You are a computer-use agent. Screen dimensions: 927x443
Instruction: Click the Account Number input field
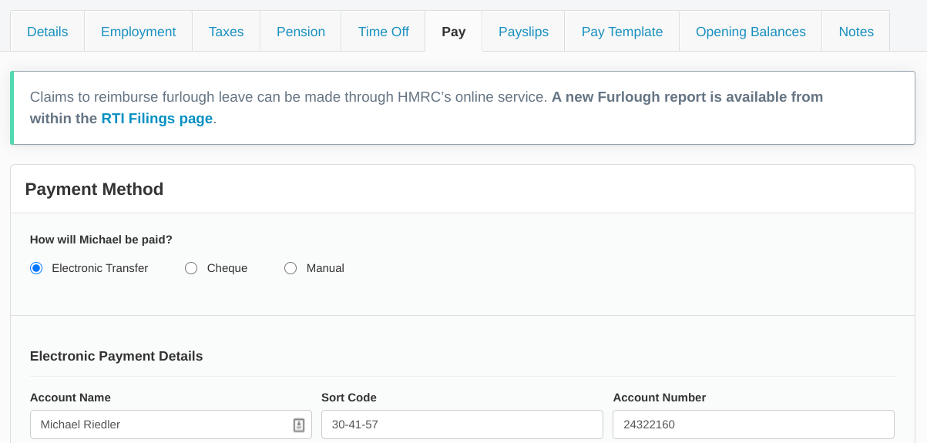pos(753,425)
